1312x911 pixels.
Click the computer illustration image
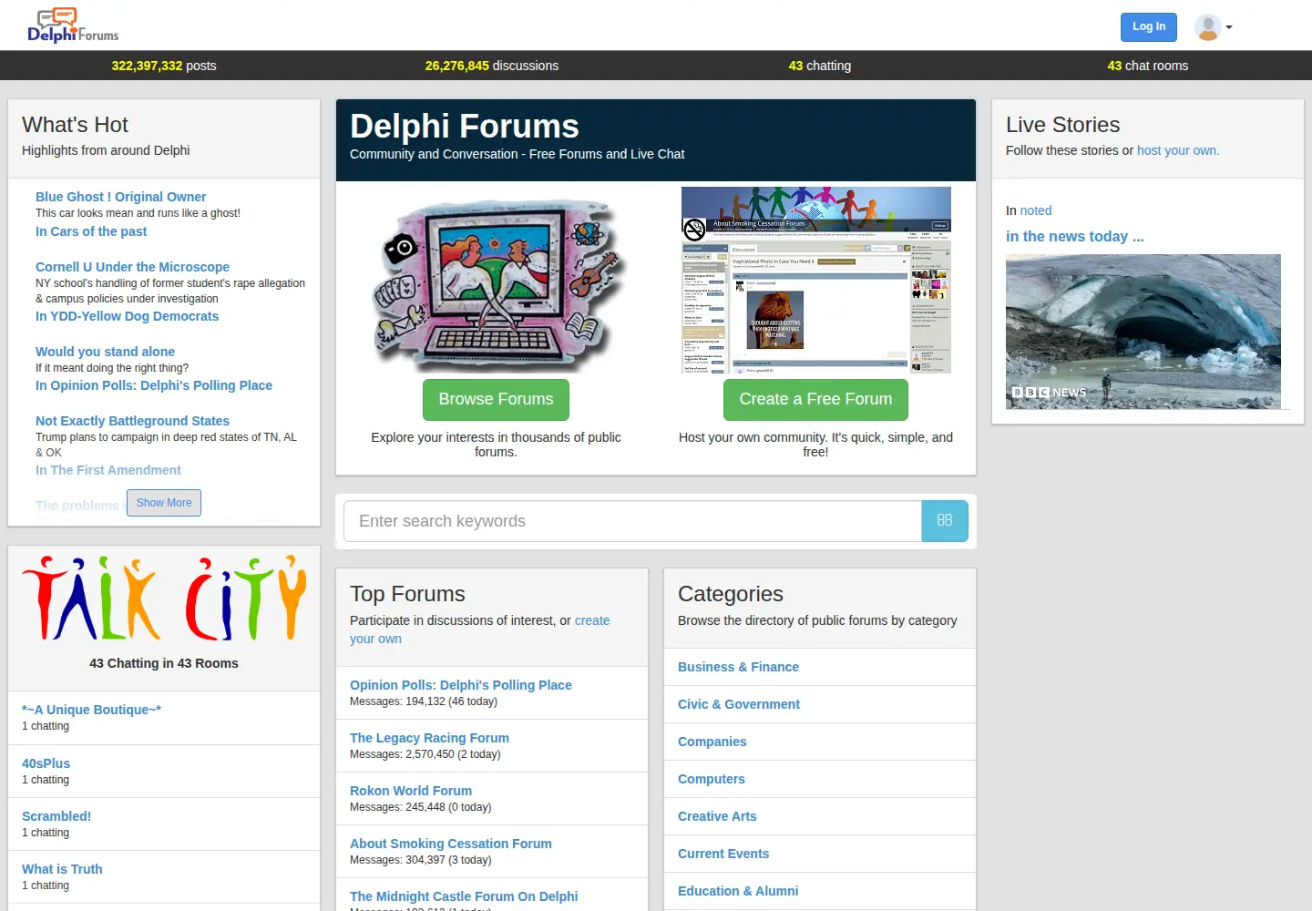coord(498,285)
